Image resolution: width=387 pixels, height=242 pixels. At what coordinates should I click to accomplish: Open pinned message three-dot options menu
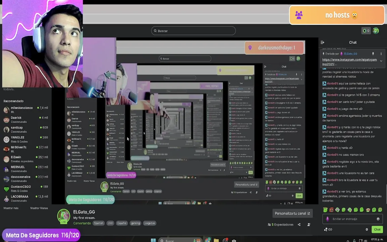pos(381,54)
